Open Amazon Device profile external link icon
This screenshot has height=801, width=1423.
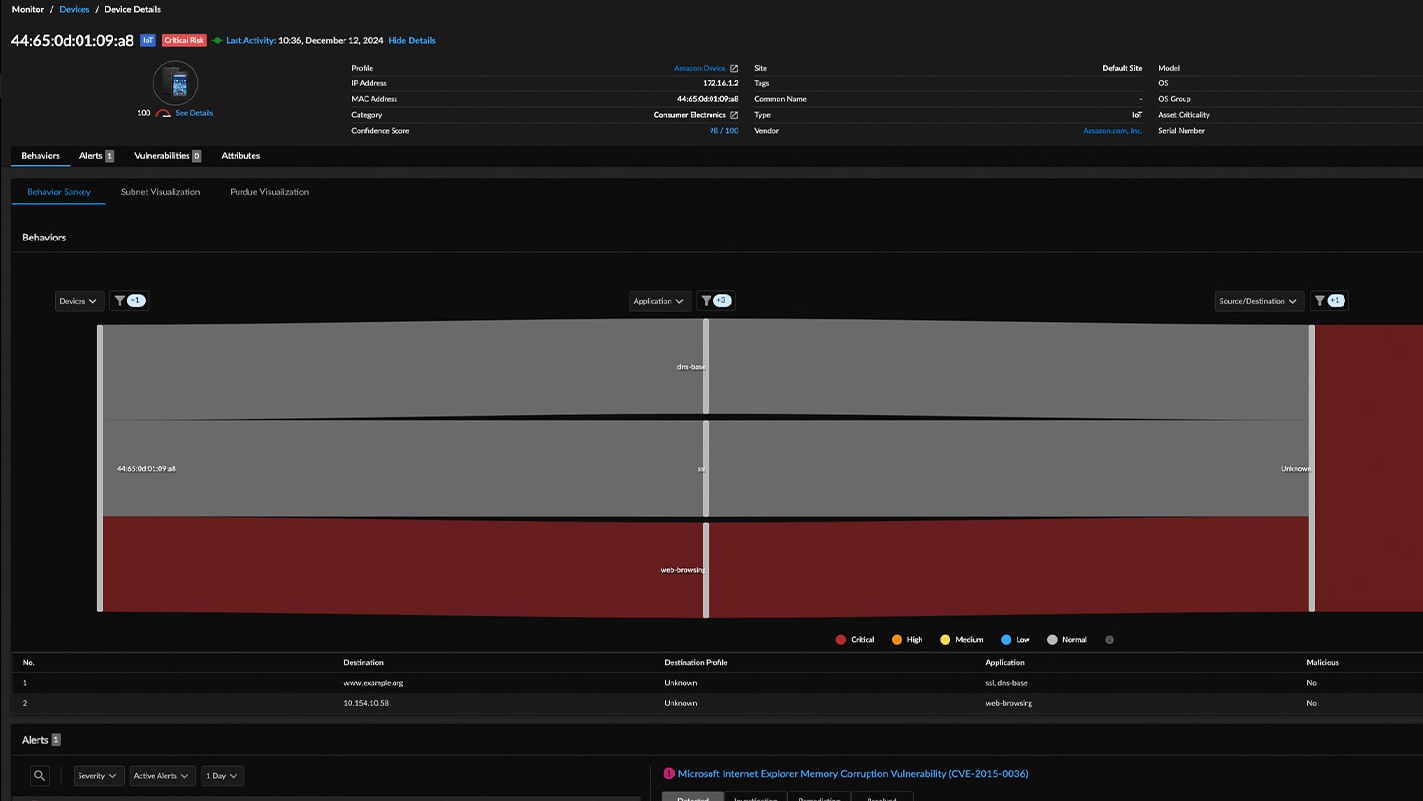[734, 68]
